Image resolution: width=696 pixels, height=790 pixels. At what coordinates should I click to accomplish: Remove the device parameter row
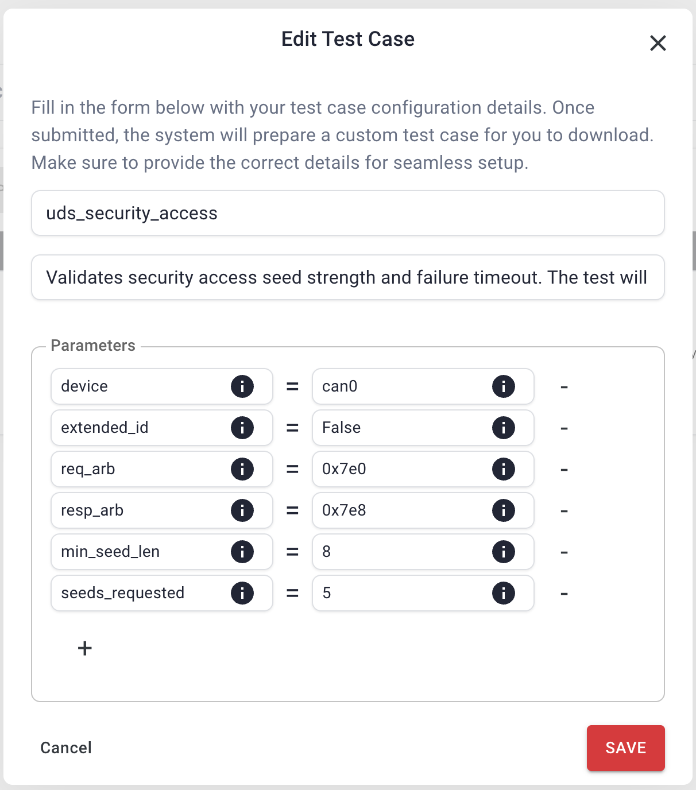coord(564,386)
